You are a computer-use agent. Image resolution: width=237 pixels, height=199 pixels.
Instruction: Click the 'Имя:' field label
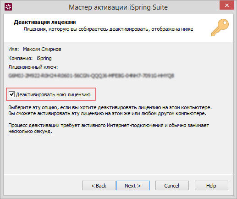click(x=13, y=49)
